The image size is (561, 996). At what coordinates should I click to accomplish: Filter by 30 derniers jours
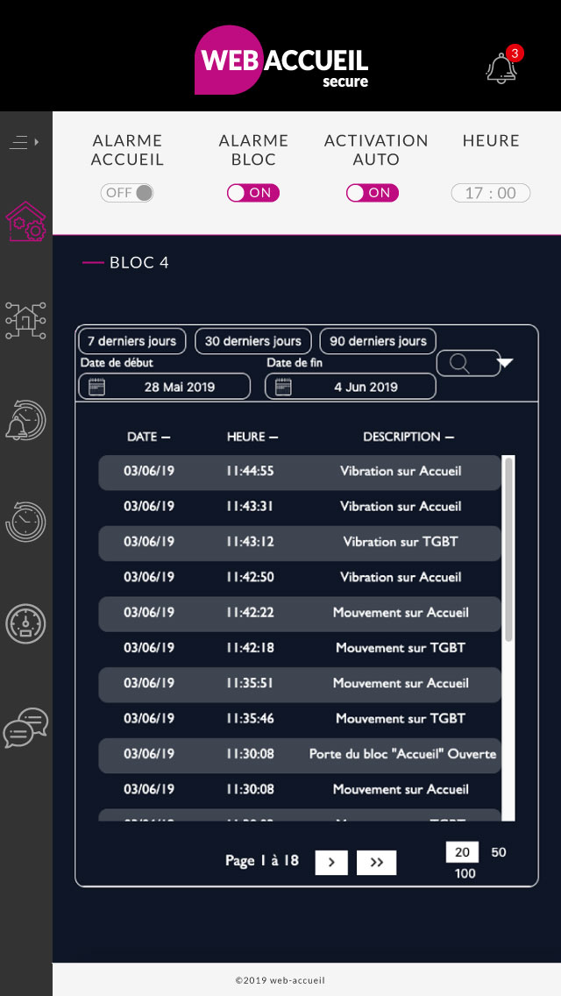tap(252, 341)
